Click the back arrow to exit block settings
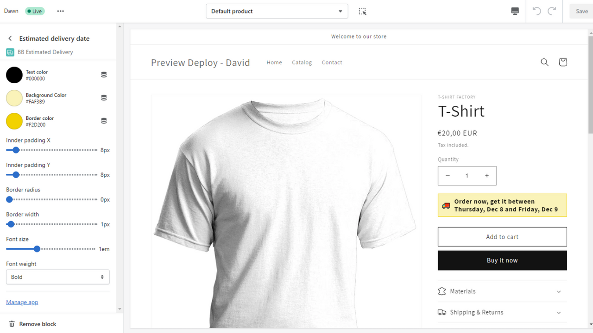The image size is (593, 333). [x=9, y=38]
